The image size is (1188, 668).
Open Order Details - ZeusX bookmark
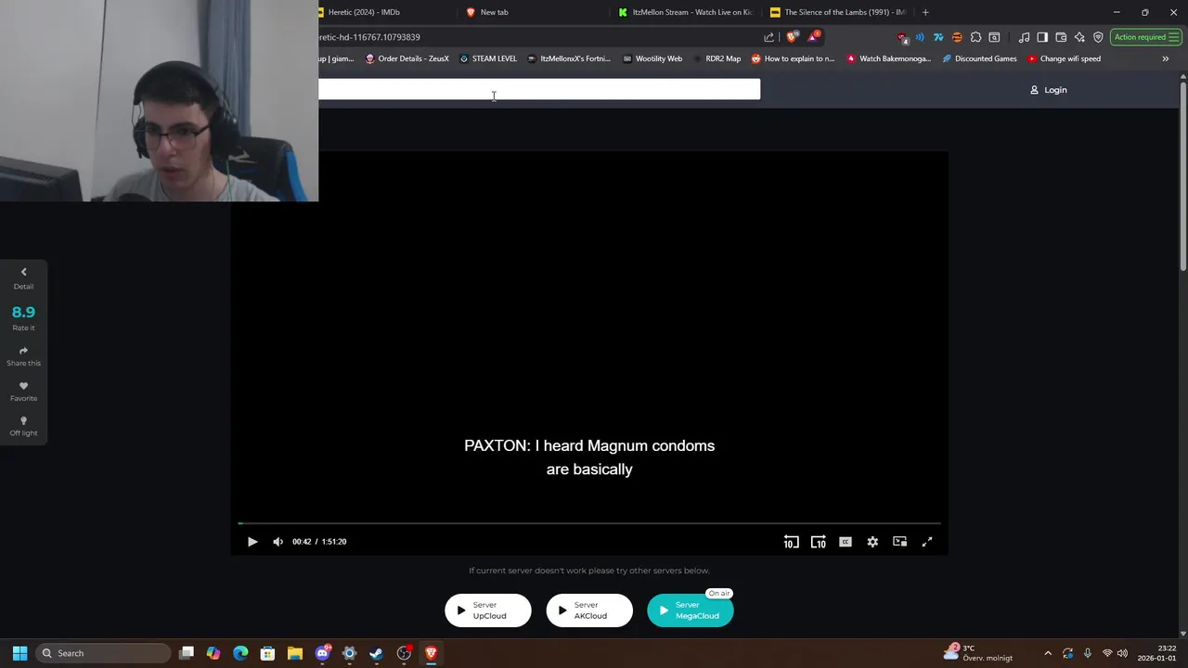tap(407, 58)
